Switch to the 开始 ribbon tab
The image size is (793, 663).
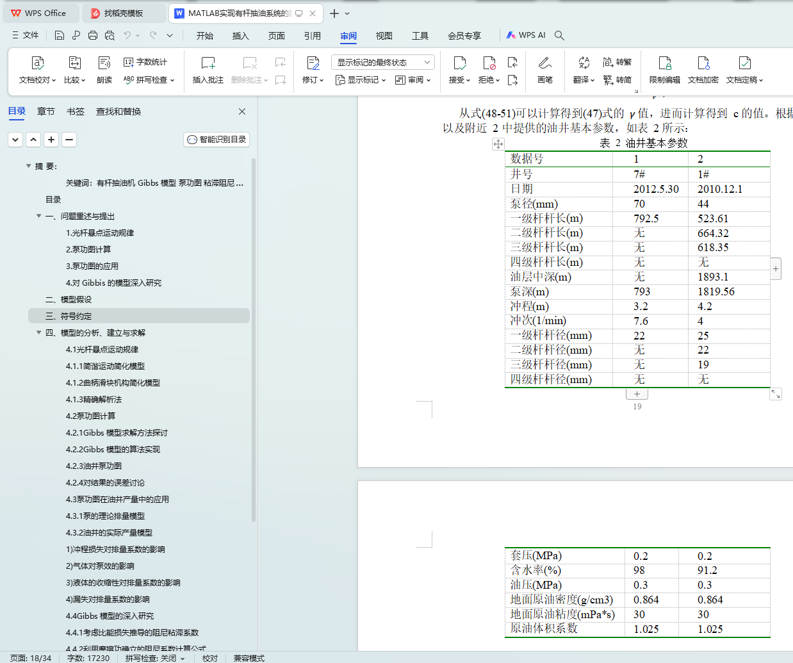pyautogui.click(x=205, y=36)
